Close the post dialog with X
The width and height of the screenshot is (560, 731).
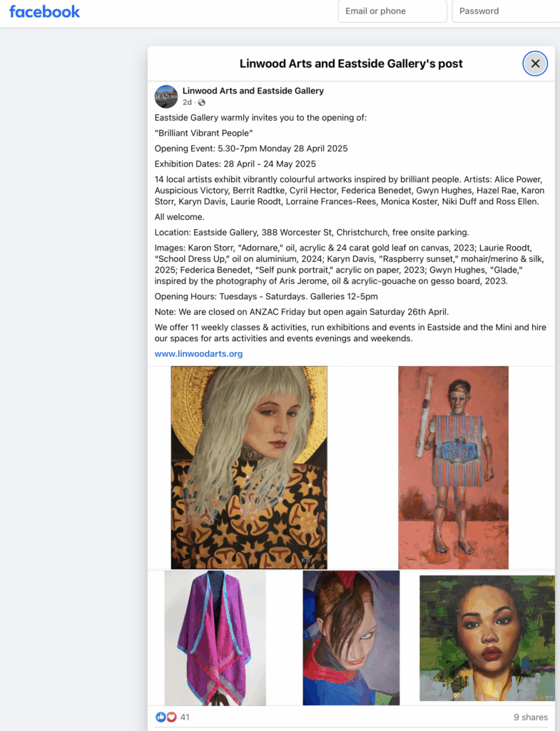tap(535, 64)
